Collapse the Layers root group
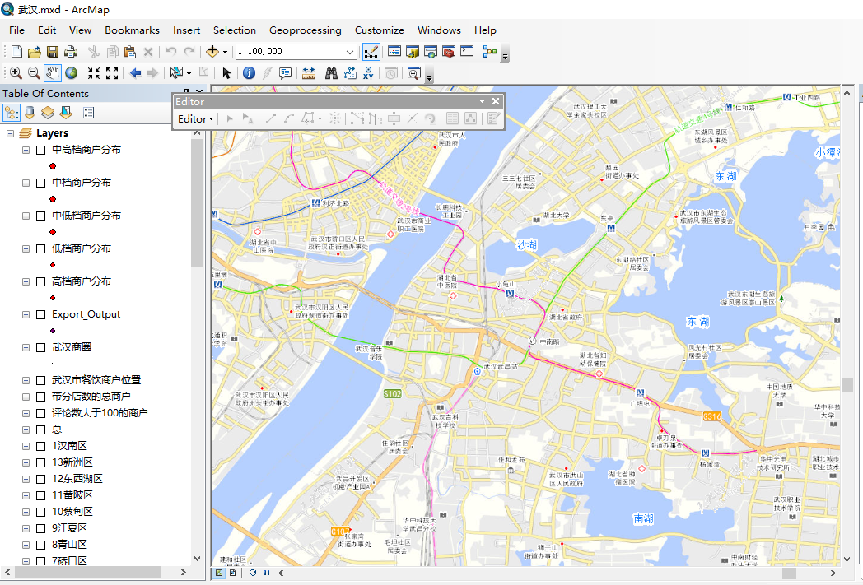 pos(11,133)
